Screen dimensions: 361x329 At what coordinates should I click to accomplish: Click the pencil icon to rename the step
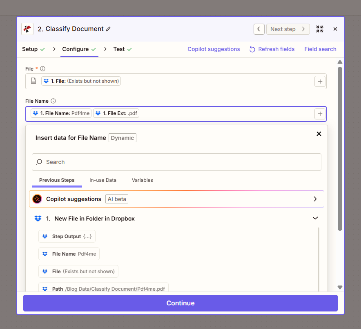point(108,29)
